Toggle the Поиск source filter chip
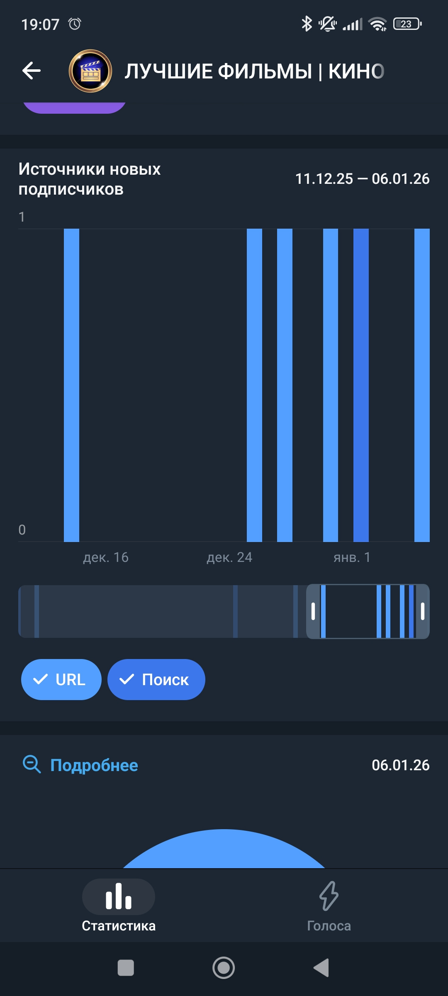This screenshot has height=996, width=448. (x=156, y=680)
